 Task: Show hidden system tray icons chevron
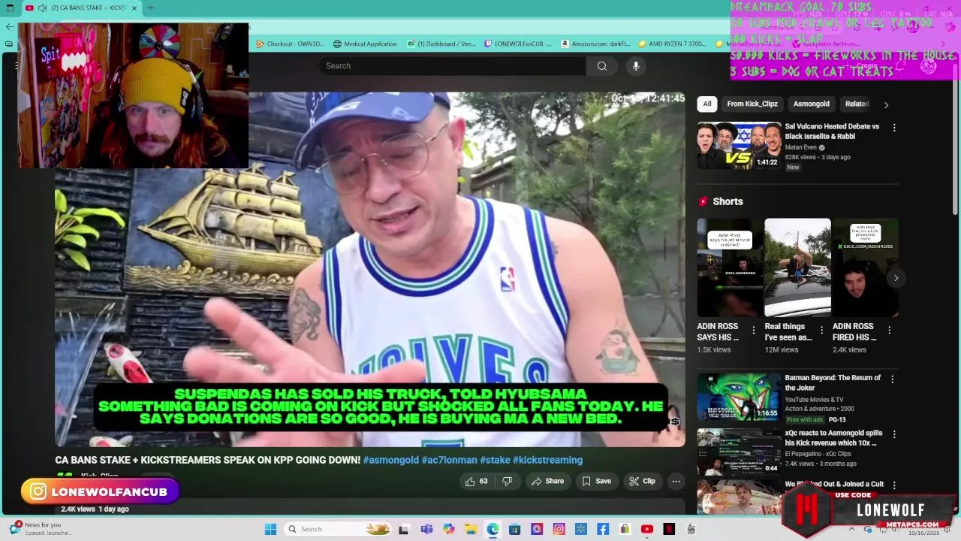tap(851, 529)
